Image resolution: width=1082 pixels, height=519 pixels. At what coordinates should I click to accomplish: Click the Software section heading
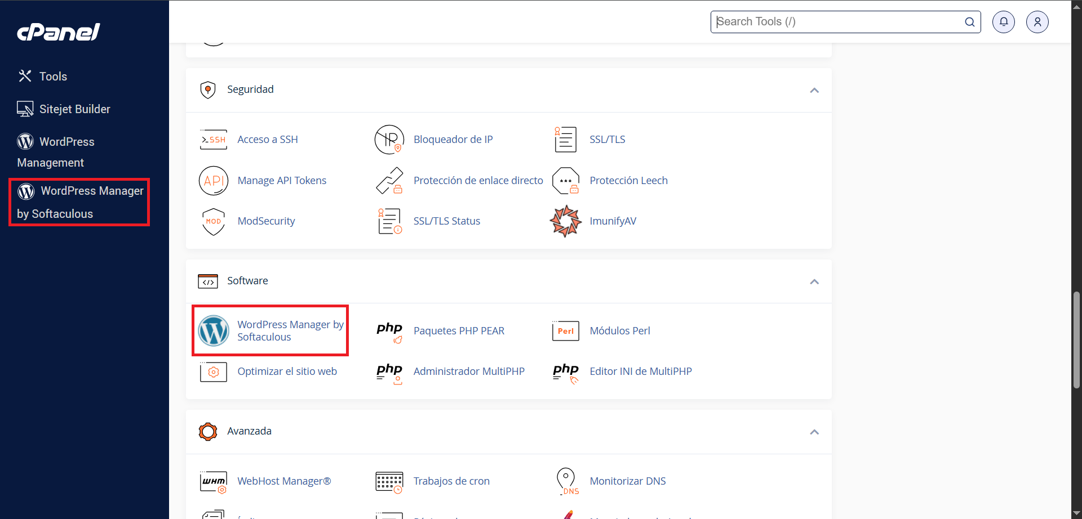pos(247,281)
